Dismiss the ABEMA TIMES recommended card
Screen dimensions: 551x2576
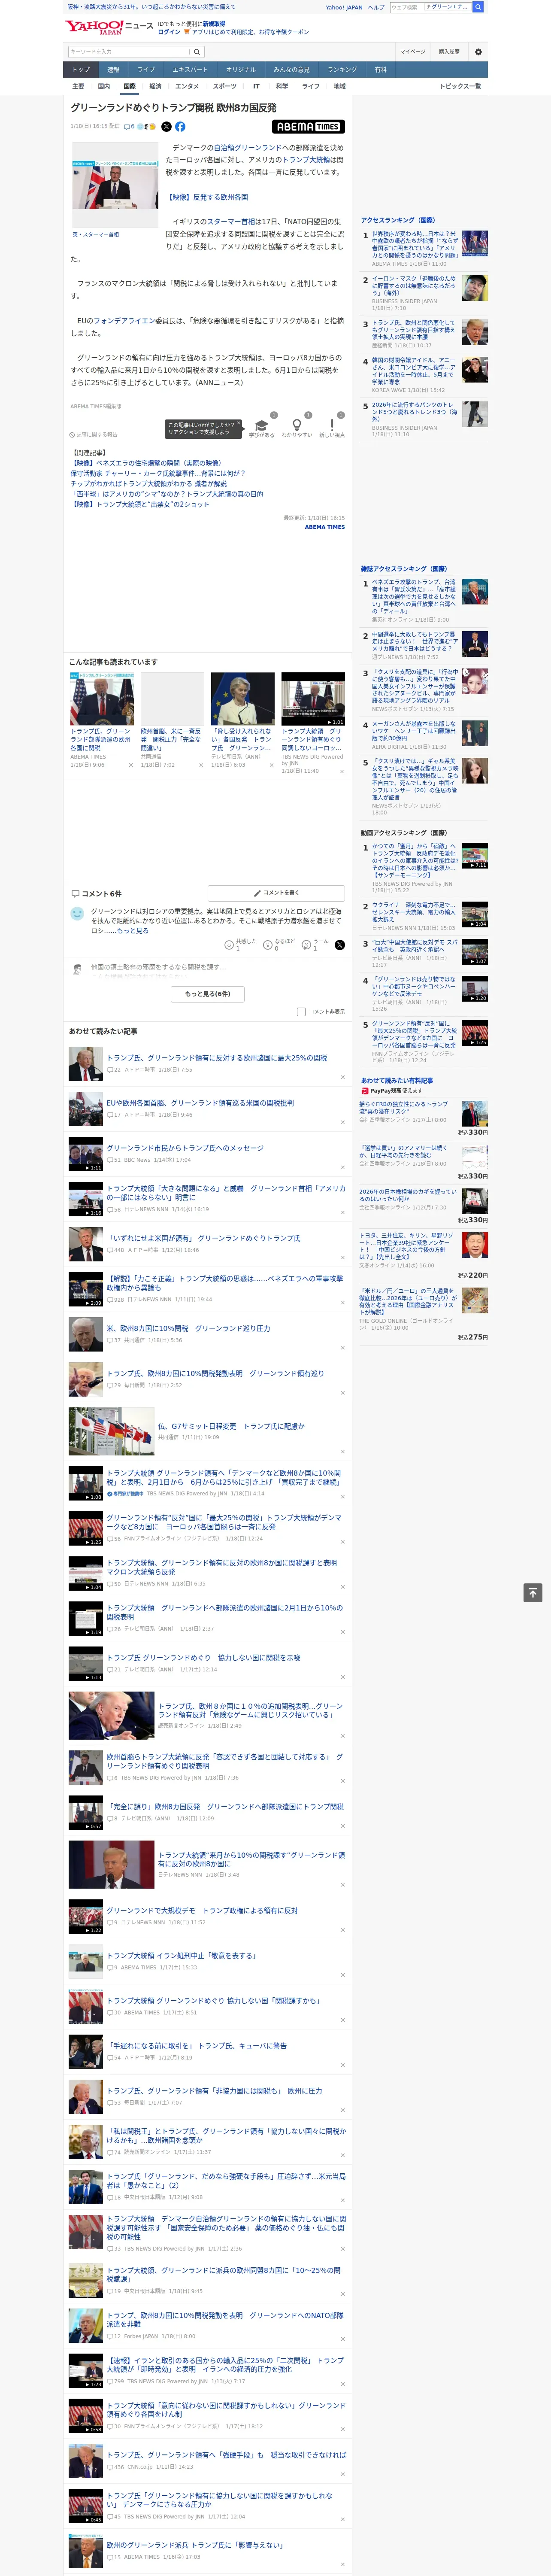[x=130, y=765]
